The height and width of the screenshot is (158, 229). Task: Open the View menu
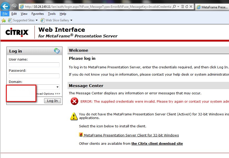tap(24, 14)
